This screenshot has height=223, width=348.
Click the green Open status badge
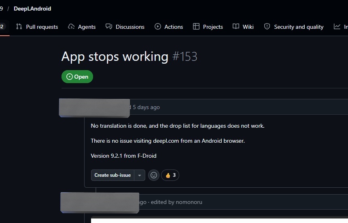coord(77,77)
